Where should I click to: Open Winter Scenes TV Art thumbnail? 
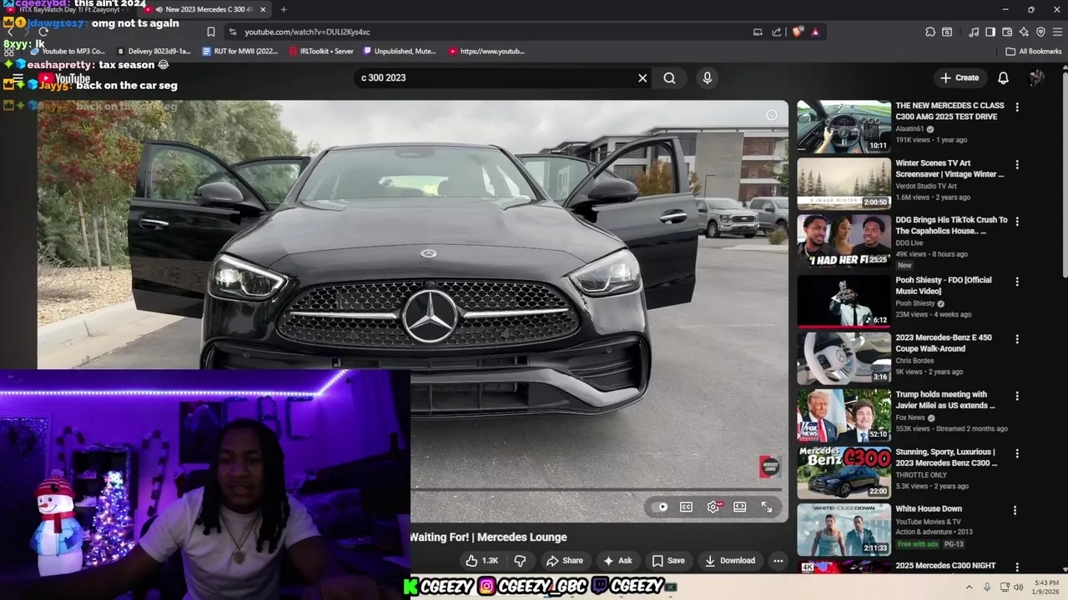(x=844, y=183)
